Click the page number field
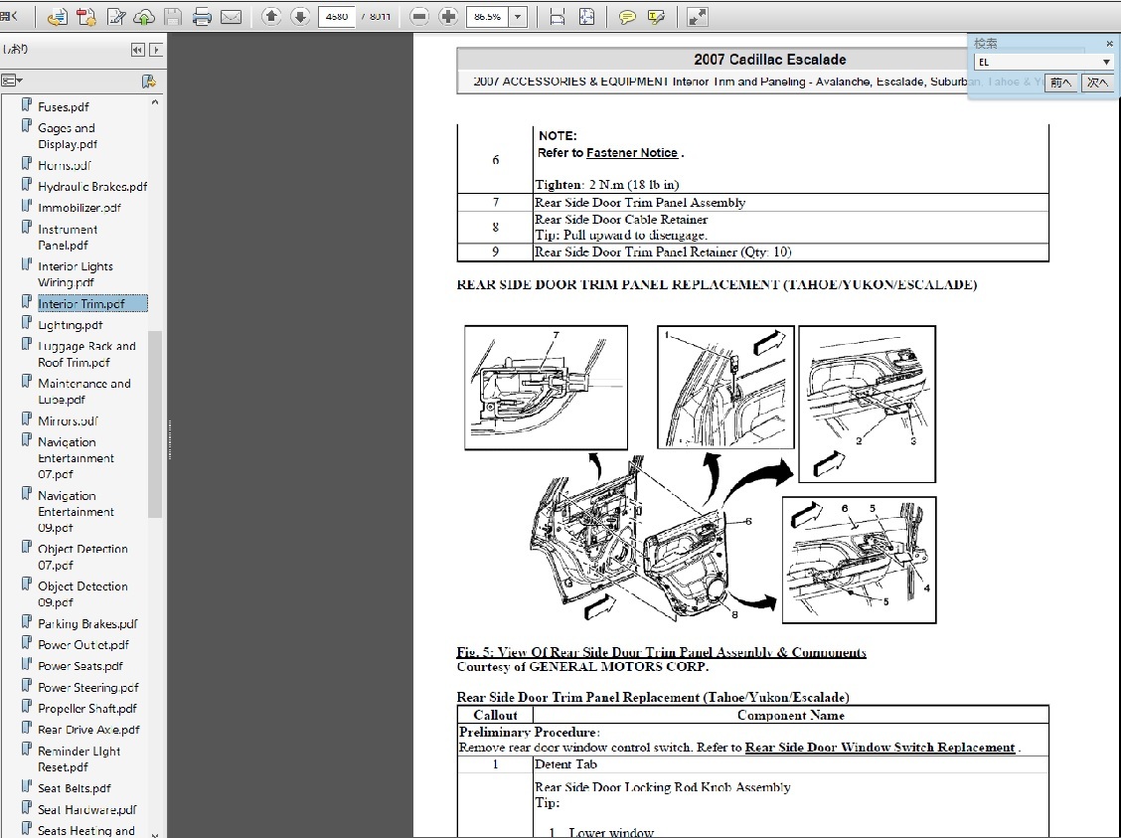The height and width of the screenshot is (838, 1121). click(x=337, y=17)
